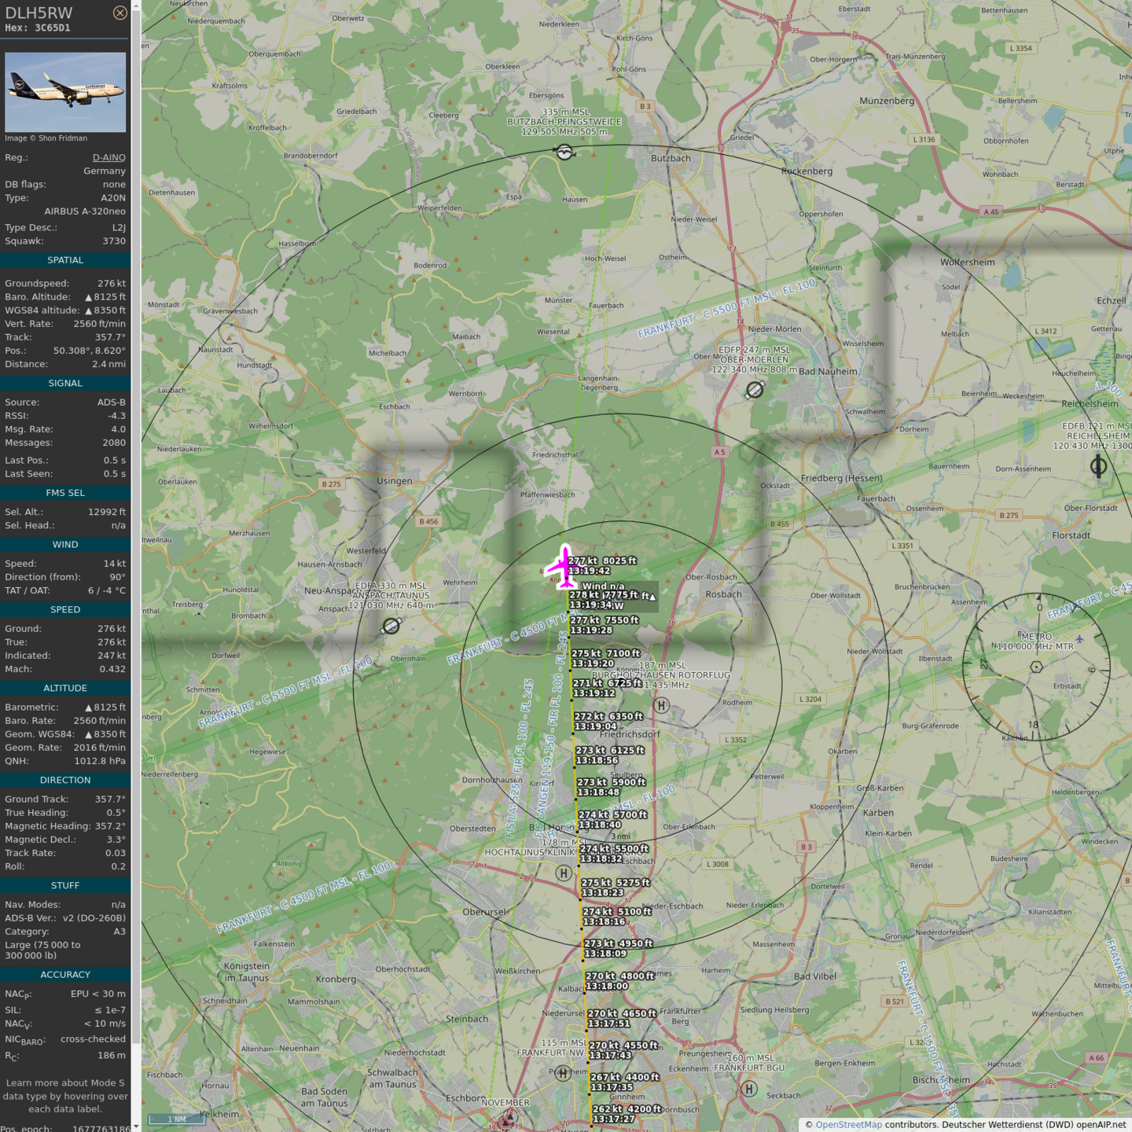Click the Ober-Moerlen EDFP airfield icon

pos(755,389)
